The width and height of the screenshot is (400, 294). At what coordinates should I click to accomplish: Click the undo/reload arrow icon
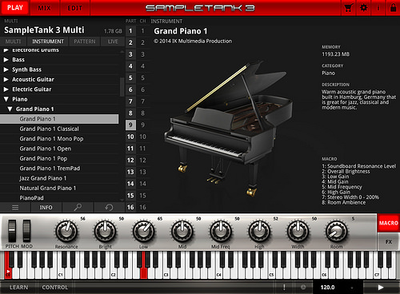click(109, 207)
